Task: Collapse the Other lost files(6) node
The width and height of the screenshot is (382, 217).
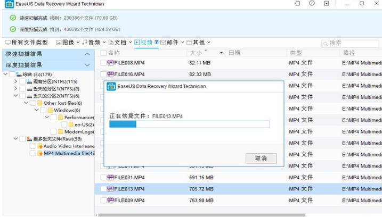Action: (x=26, y=103)
